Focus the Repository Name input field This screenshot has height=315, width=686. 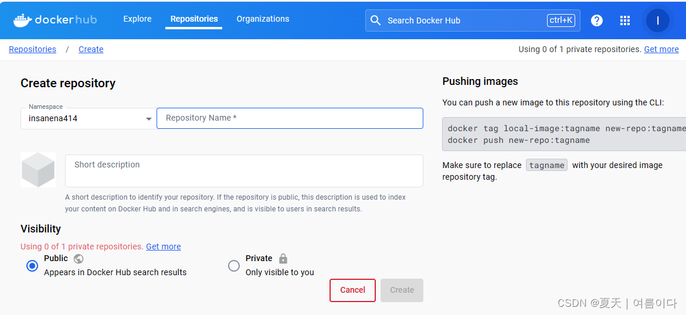[290, 118]
